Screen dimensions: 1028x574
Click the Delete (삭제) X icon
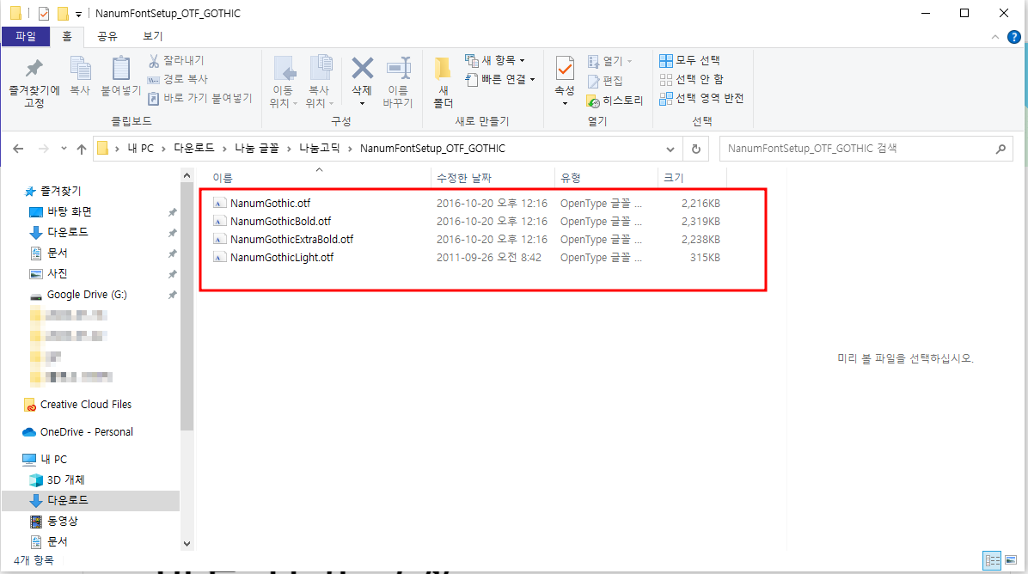(x=362, y=68)
